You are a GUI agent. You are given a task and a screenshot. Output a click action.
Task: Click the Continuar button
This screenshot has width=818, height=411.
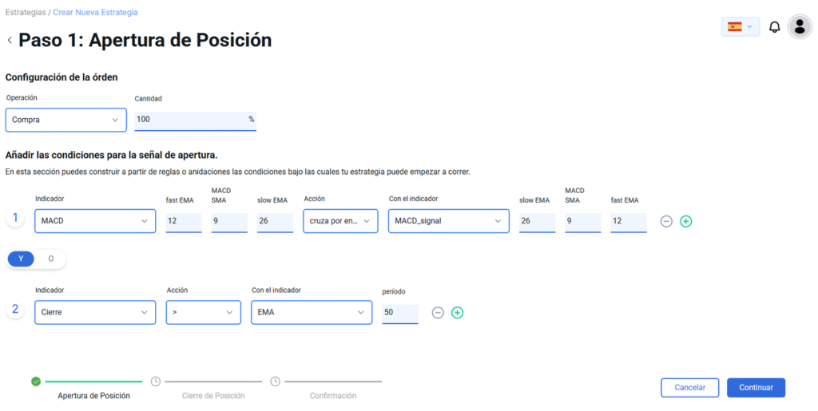pyautogui.click(x=756, y=388)
